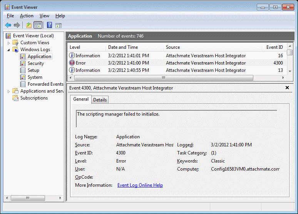Viewport: 298px width, 214px height.
Task: Select the Security log tree item
Action: 36,63
